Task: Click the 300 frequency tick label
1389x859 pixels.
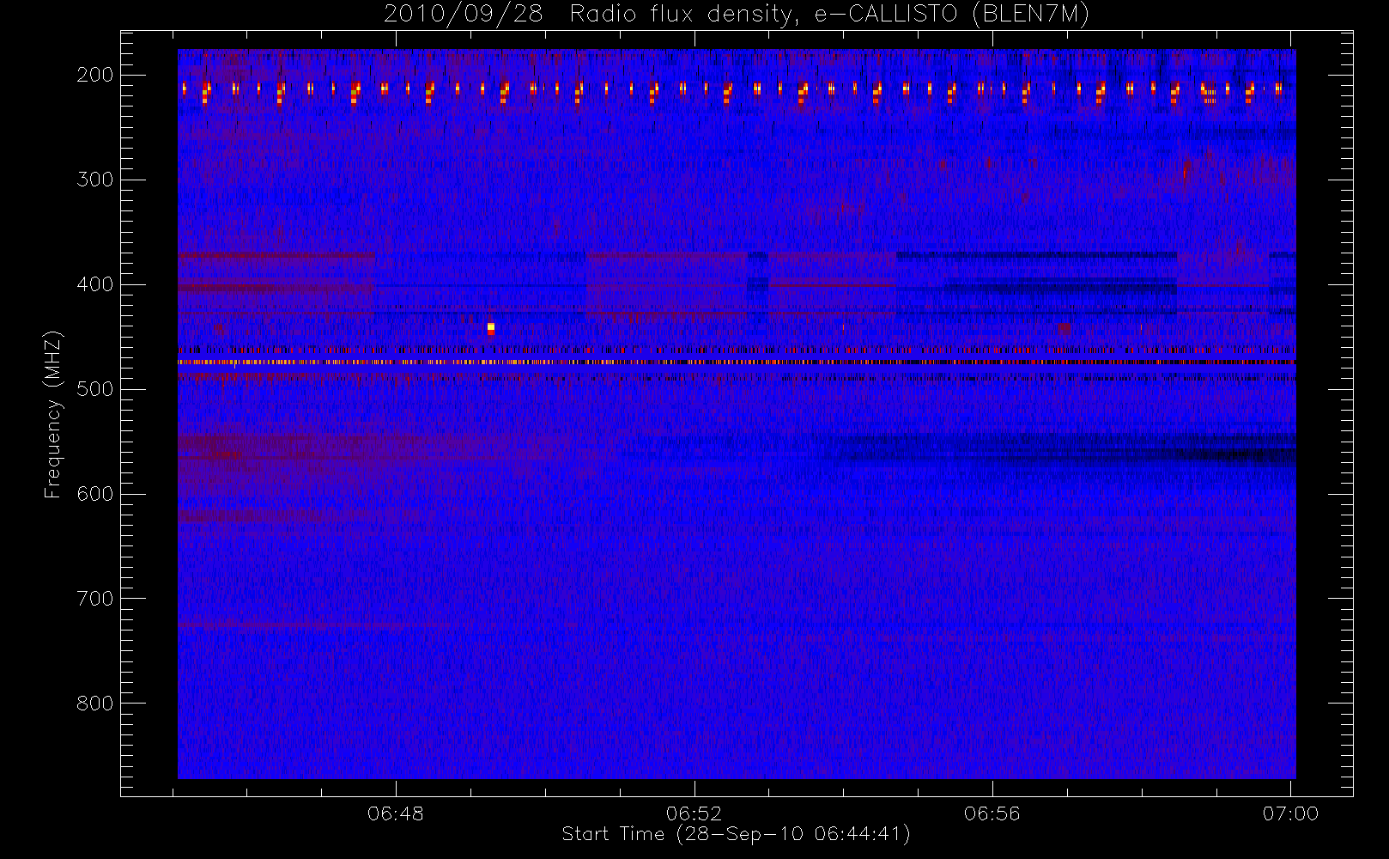Action: pos(95,180)
